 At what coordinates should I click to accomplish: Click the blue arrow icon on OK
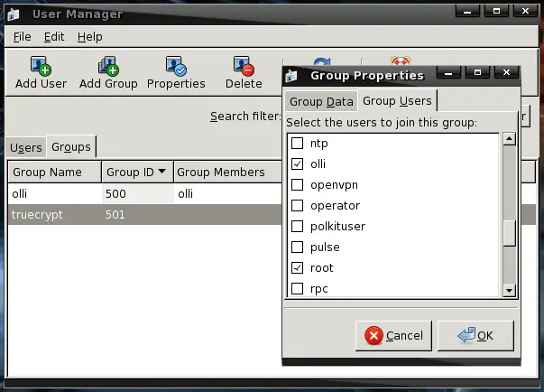466,335
